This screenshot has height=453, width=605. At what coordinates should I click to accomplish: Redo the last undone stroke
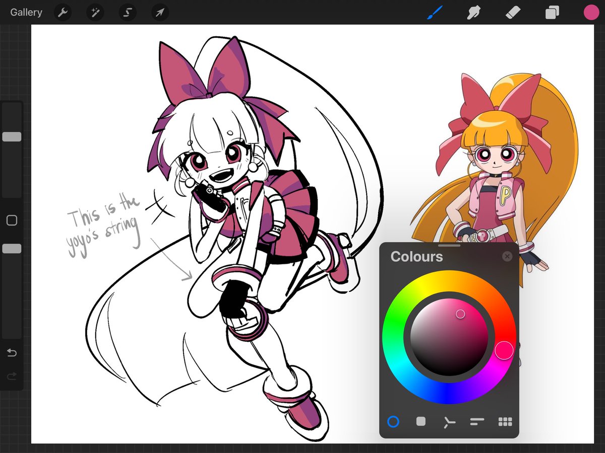(12, 376)
